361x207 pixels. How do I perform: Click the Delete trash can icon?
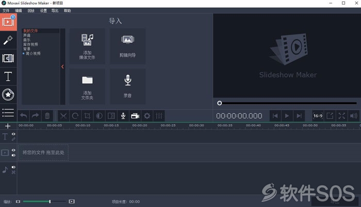47,116
